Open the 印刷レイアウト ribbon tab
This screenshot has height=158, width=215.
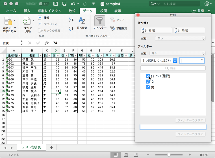[x=49, y=11]
